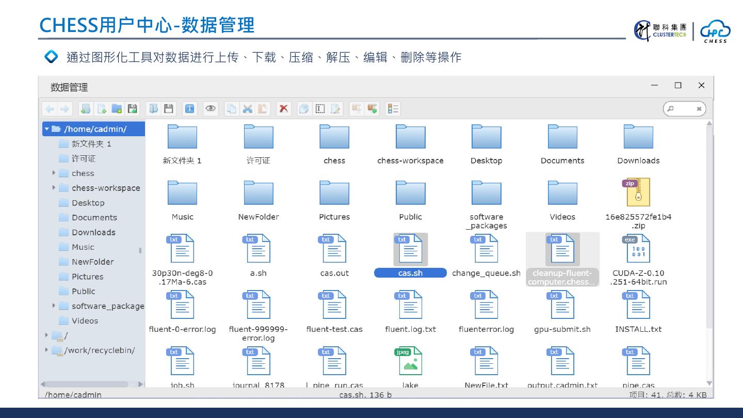Collapse the /home/cadmin/ tree node

point(47,129)
